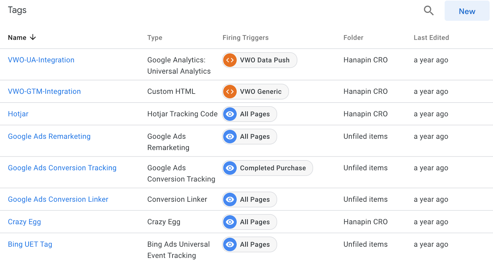
Task: Click the eye icon on the Completed Purchase trigger
Action: pyautogui.click(x=230, y=168)
